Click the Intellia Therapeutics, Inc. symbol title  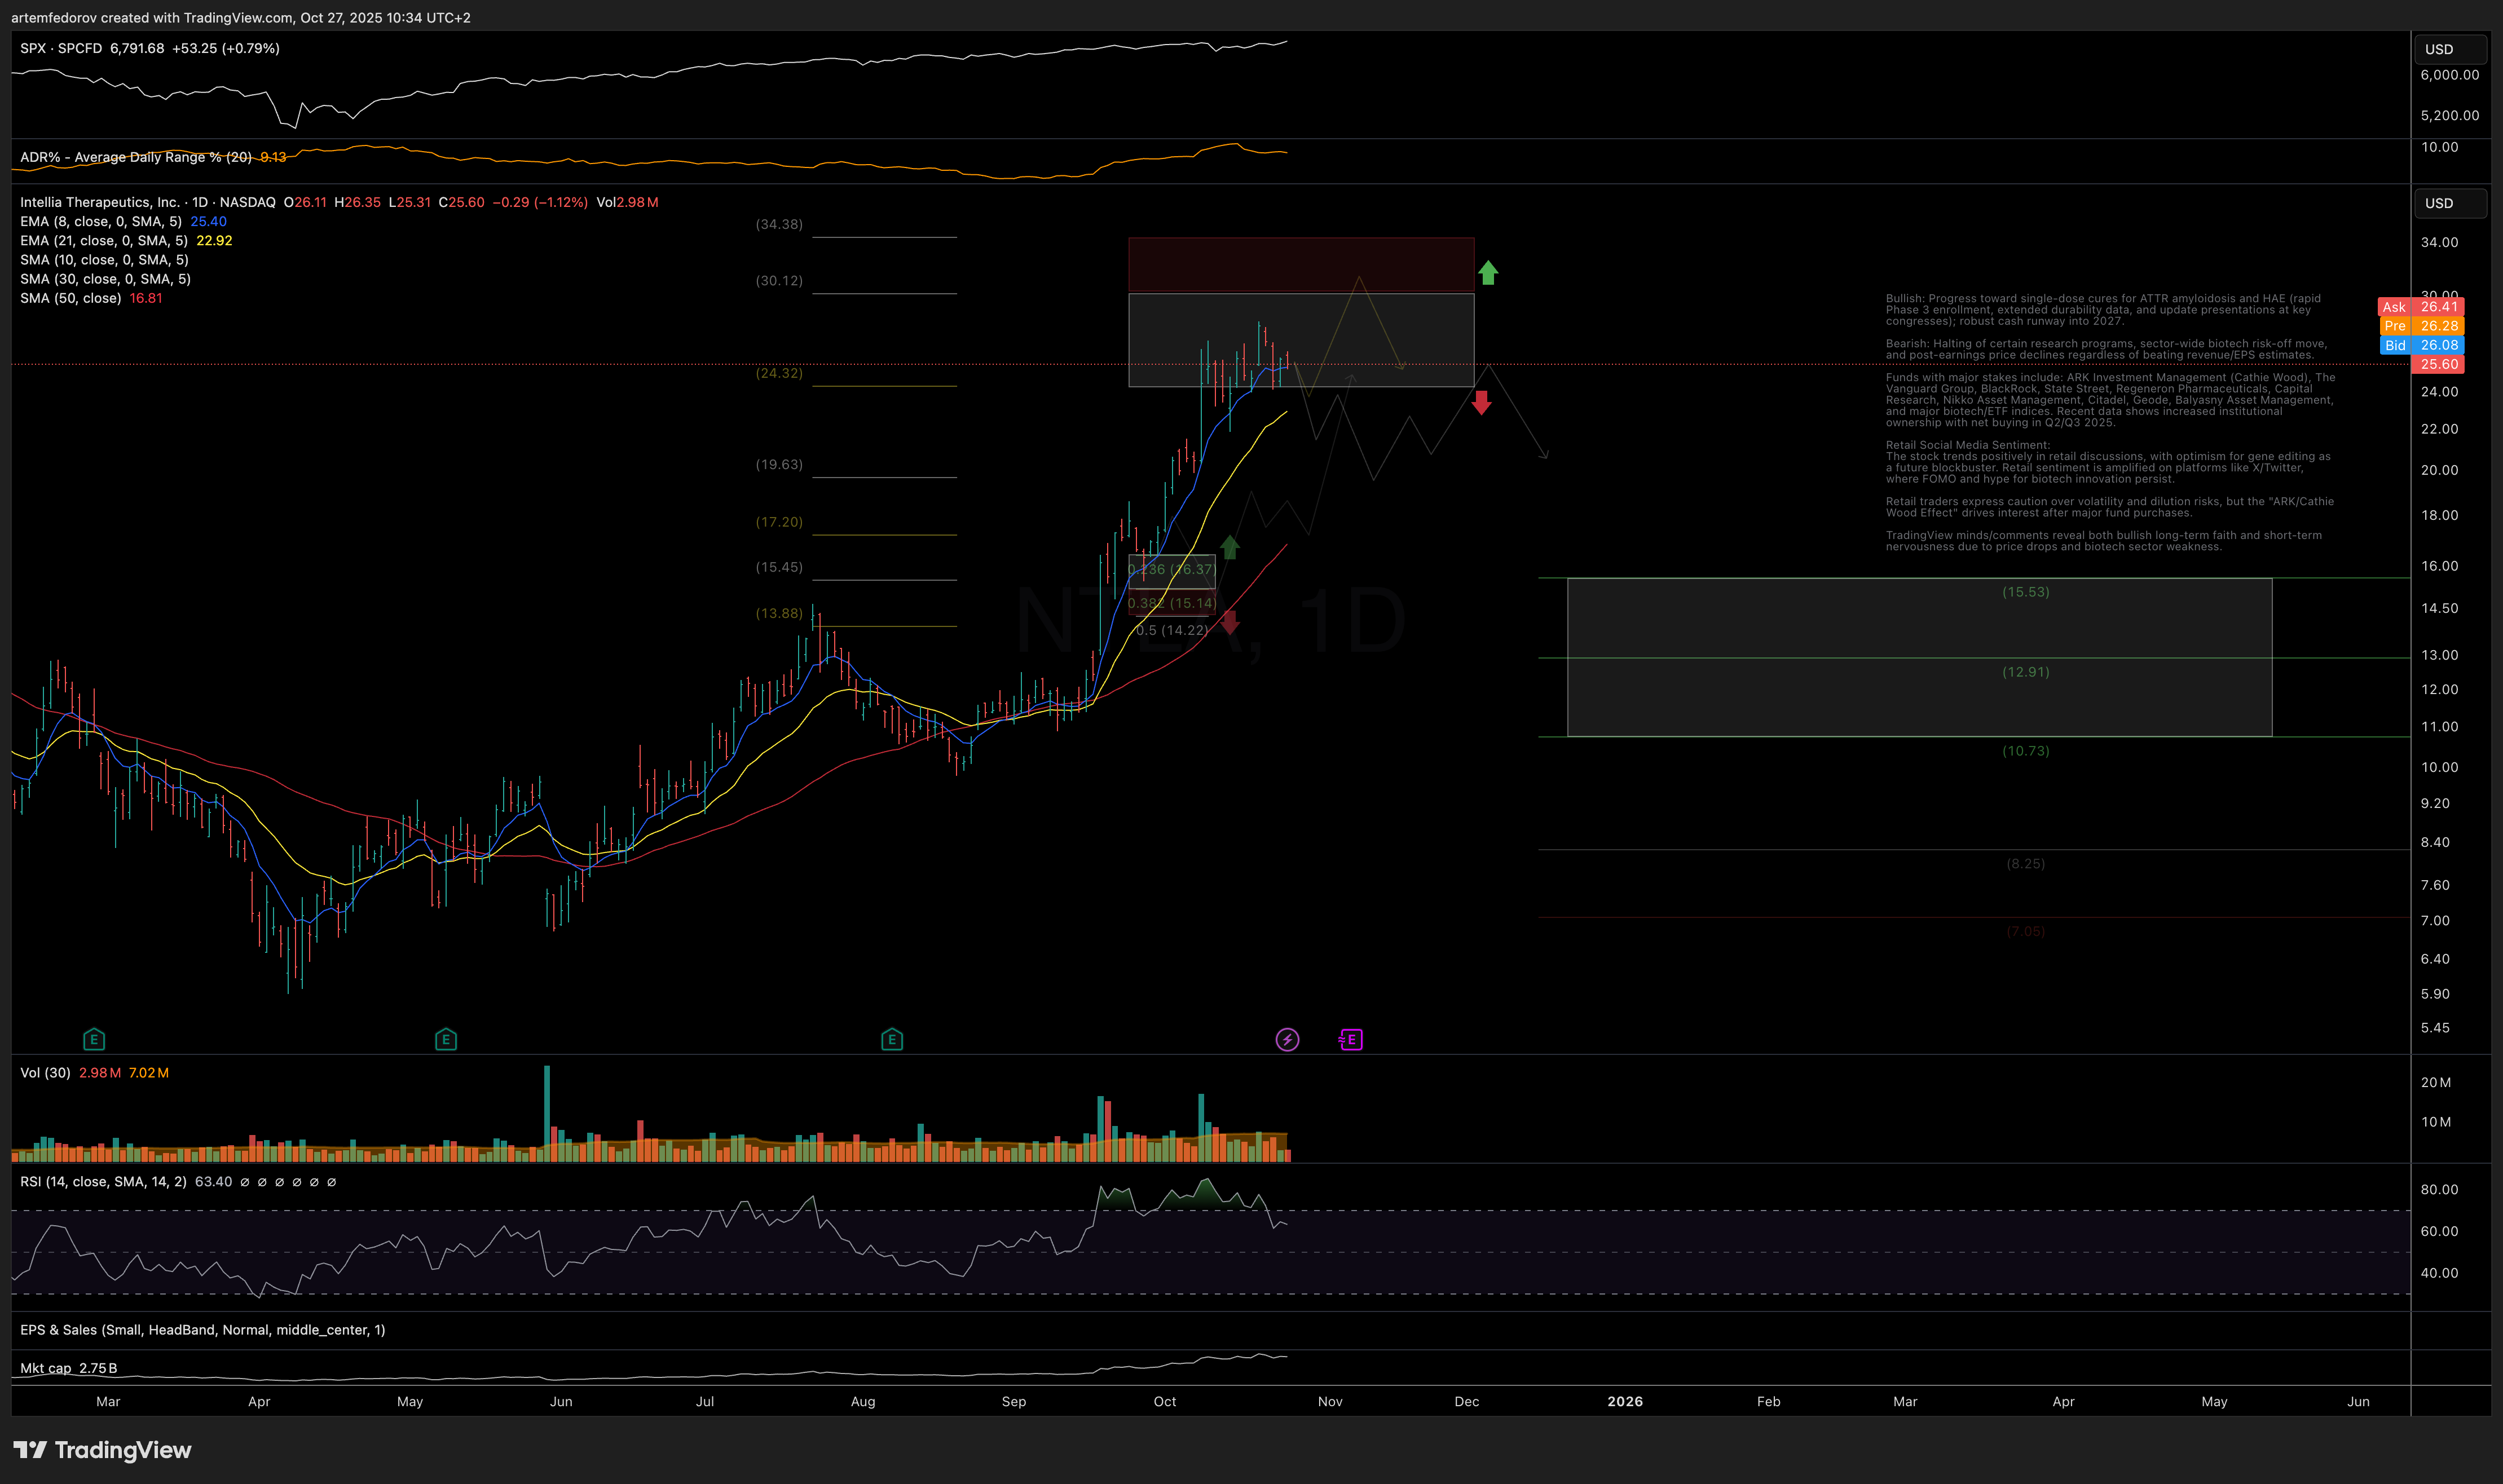tap(100, 202)
